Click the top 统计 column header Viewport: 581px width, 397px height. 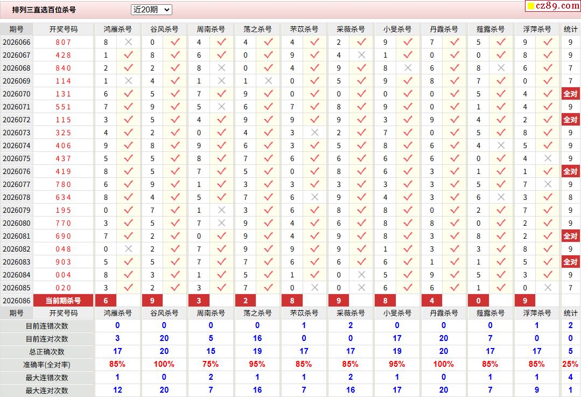click(x=571, y=29)
